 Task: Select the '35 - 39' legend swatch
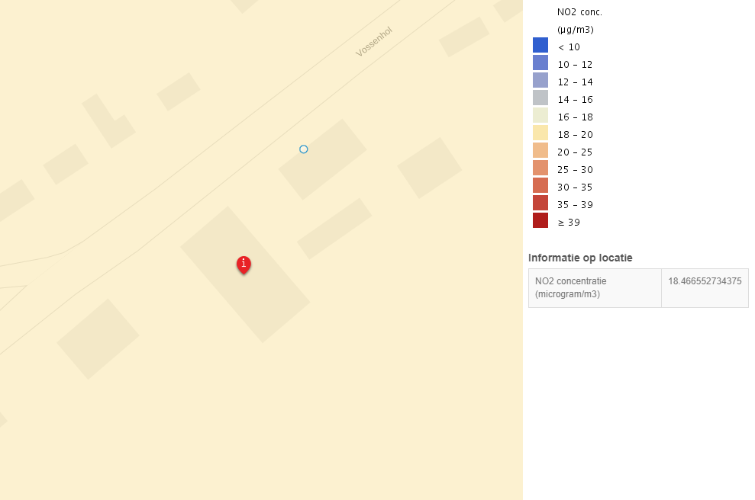540,203
